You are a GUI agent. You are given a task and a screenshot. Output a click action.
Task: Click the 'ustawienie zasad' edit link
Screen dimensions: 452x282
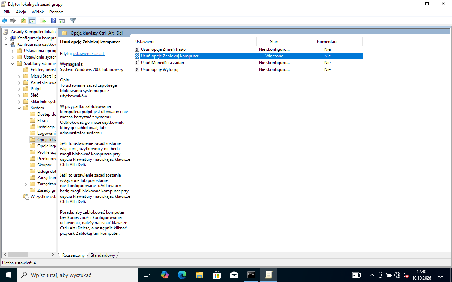click(x=89, y=54)
